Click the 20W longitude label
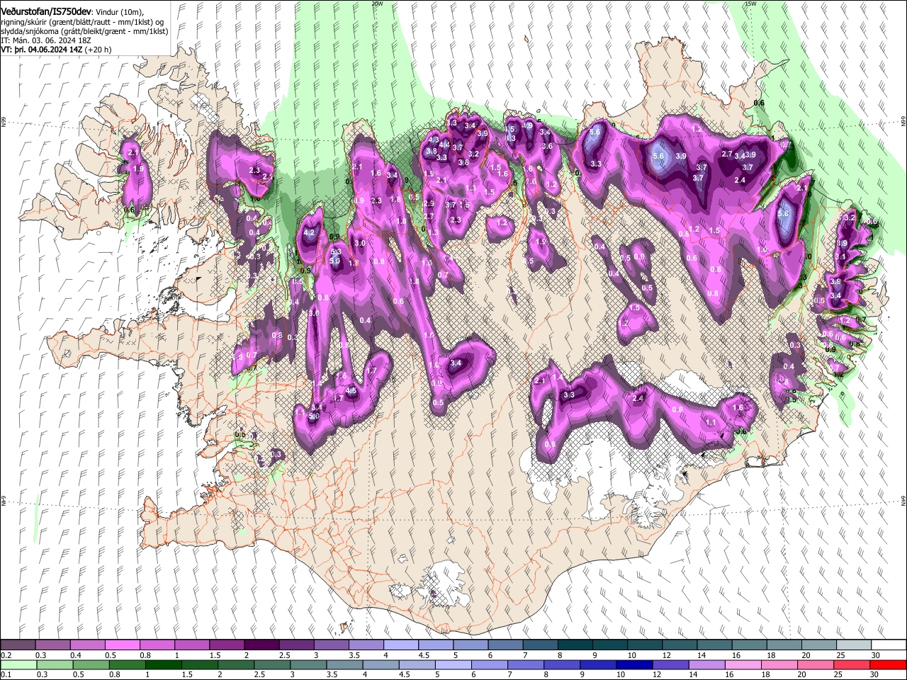Screen dimensions: 907x680 (x=377, y=4)
